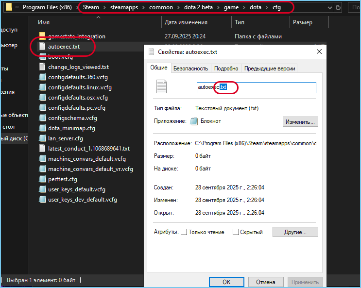Expand the chevron after Steam breadcrumb

(x=104, y=8)
